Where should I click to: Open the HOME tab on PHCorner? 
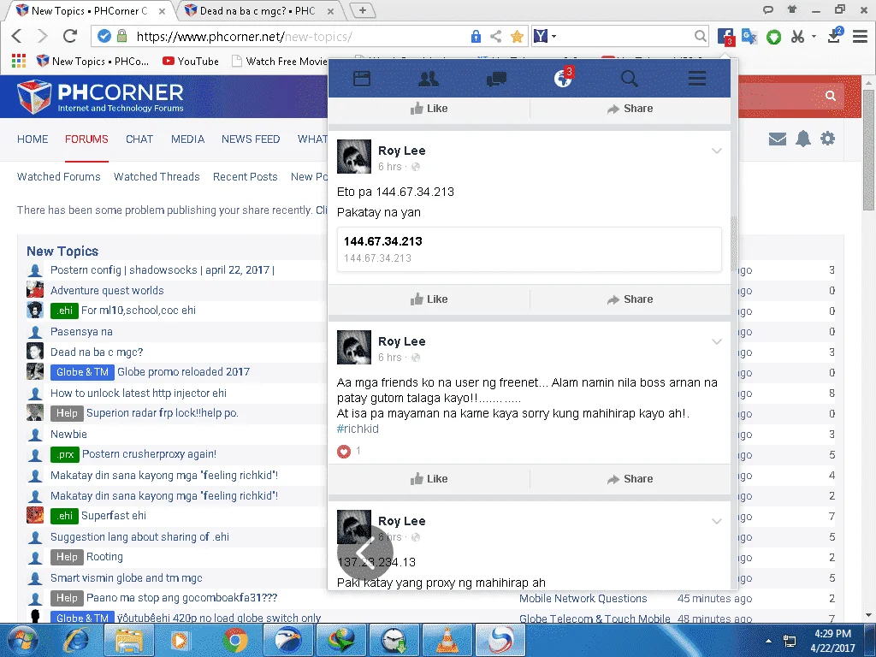(33, 139)
